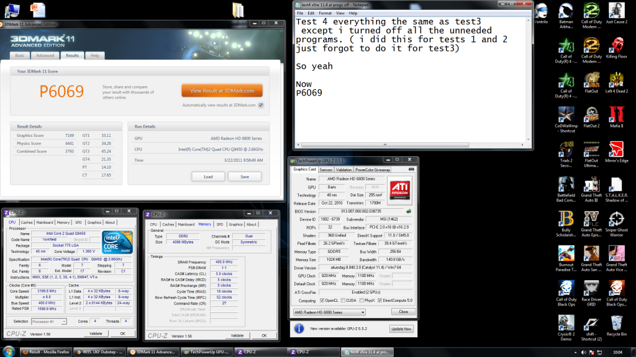The image size is (636, 357).
Task: Select Bully Scholarship Edition icon
Action: tap(566, 224)
